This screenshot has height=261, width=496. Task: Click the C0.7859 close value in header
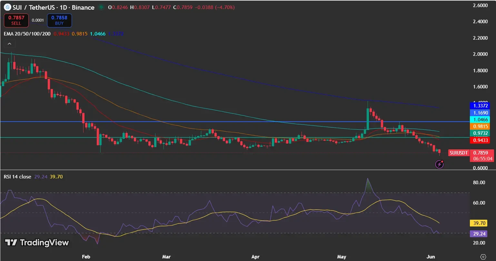point(183,7)
